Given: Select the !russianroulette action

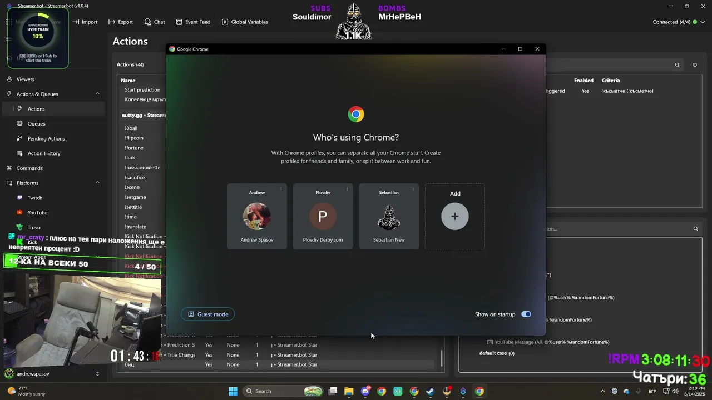Looking at the screenshot, I should [x=142, y=168].
